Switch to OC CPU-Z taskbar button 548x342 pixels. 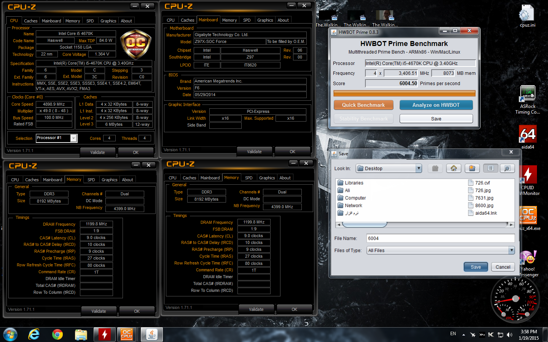tap(127, 334)
